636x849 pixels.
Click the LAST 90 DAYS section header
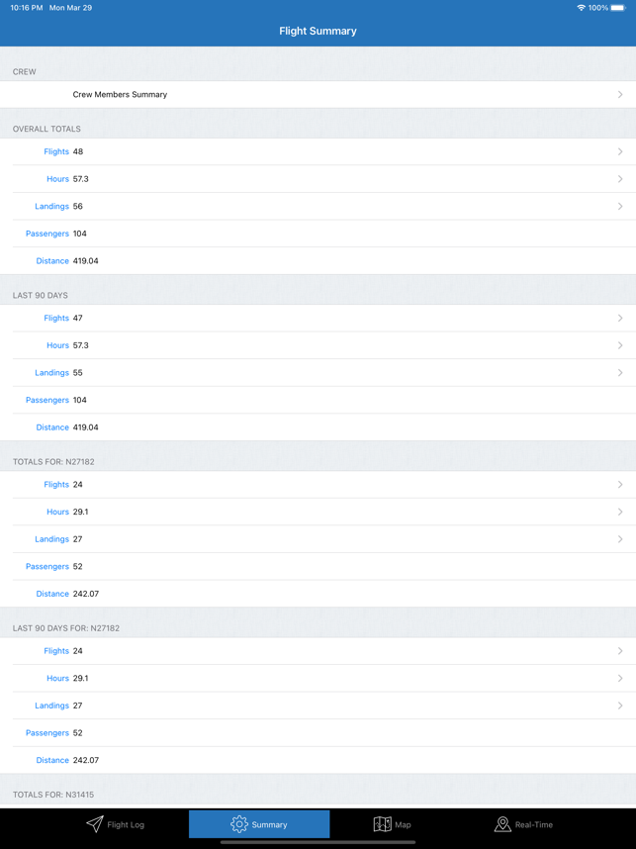pyautogui.click(x=40, y=295)
